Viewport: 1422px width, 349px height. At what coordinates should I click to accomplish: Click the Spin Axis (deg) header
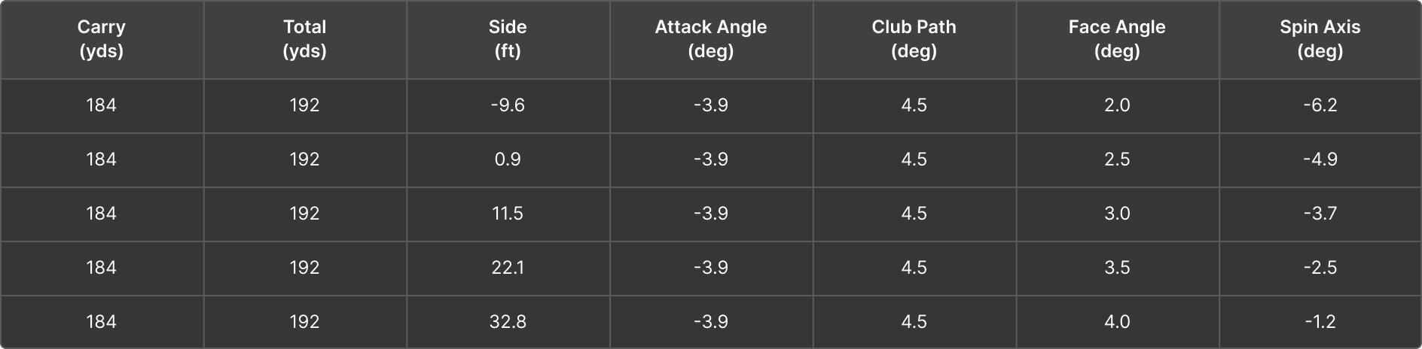[1320, 39]
